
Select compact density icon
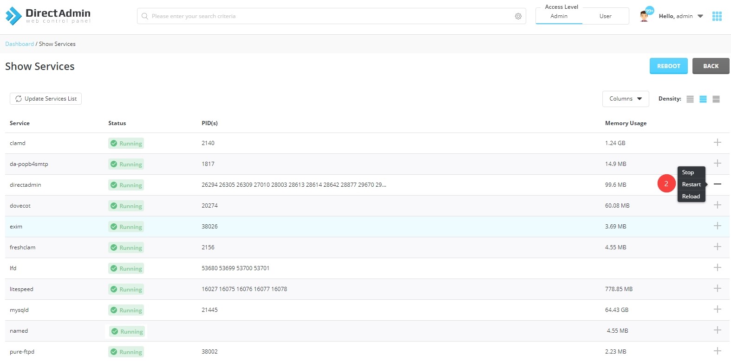[x=690, y=99]
